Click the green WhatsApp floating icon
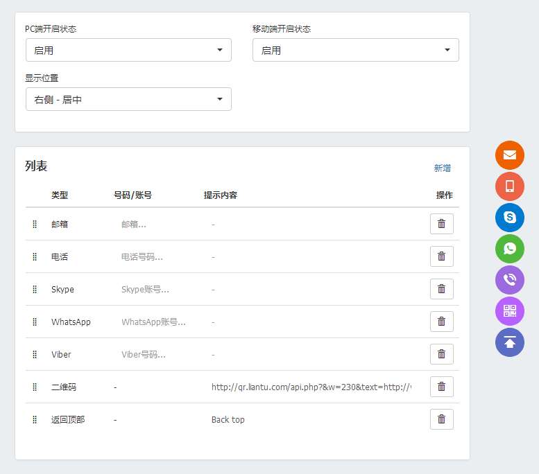 tap(509, 249)
